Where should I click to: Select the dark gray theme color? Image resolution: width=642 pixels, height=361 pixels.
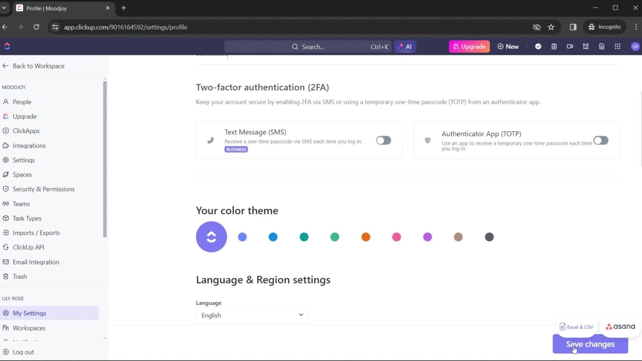pos(489,237)
